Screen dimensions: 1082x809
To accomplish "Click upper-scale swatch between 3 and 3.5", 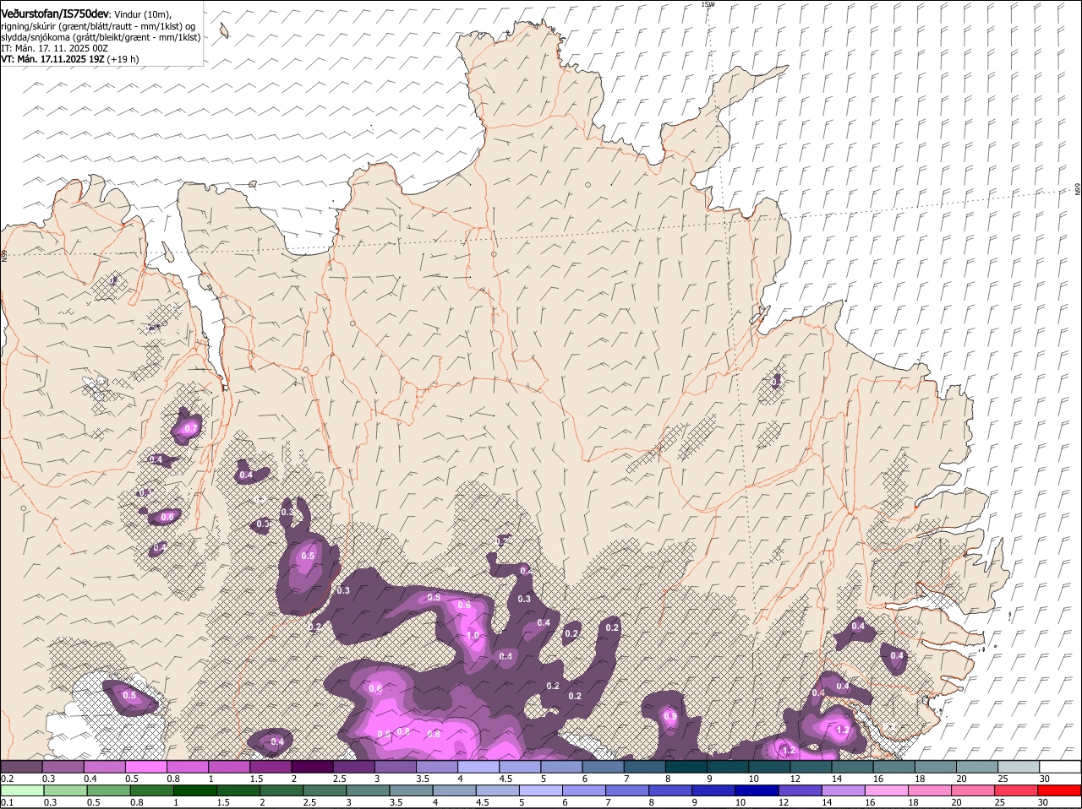I will click(x=396, y=766).
